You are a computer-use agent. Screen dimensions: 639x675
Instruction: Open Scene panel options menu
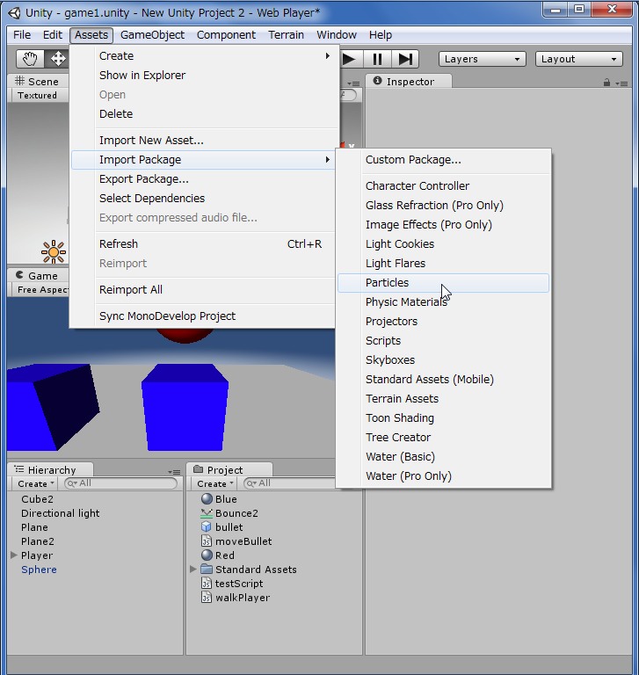[x=353, y=83]
